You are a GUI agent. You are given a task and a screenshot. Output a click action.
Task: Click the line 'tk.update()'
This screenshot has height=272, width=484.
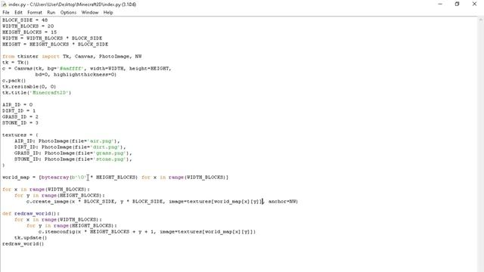click(x=30, y=238)
